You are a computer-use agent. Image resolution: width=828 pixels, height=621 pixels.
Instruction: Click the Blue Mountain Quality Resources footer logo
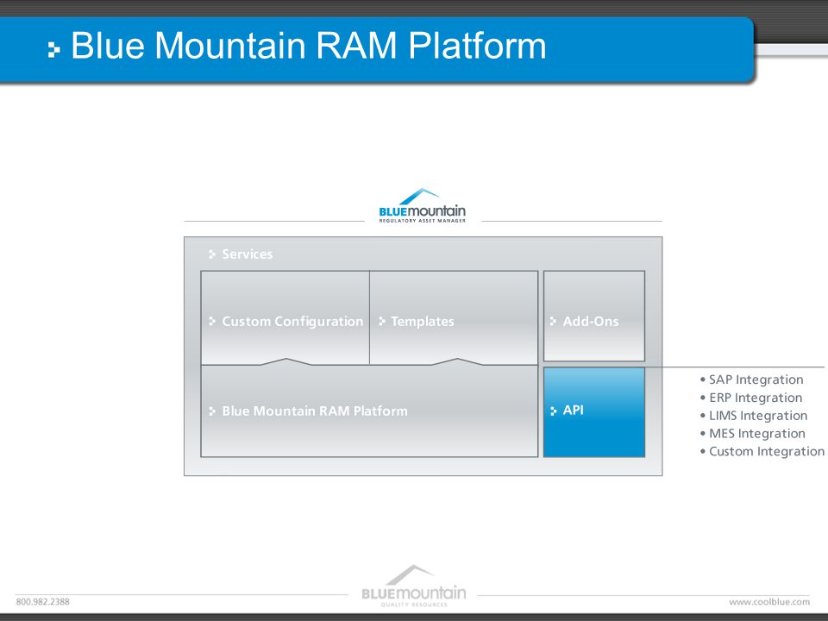point(414,586)
